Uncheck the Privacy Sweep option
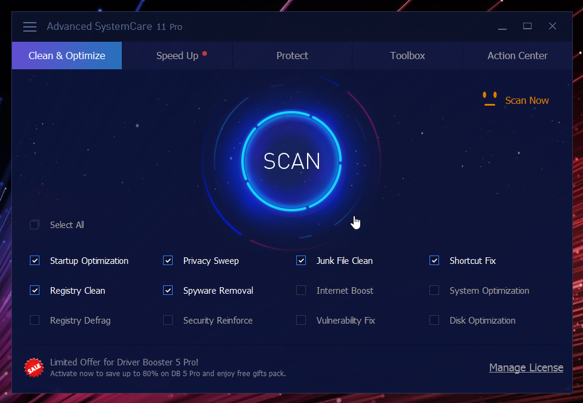Viewport: 583px width, 403px height. (x=168, y=261)
